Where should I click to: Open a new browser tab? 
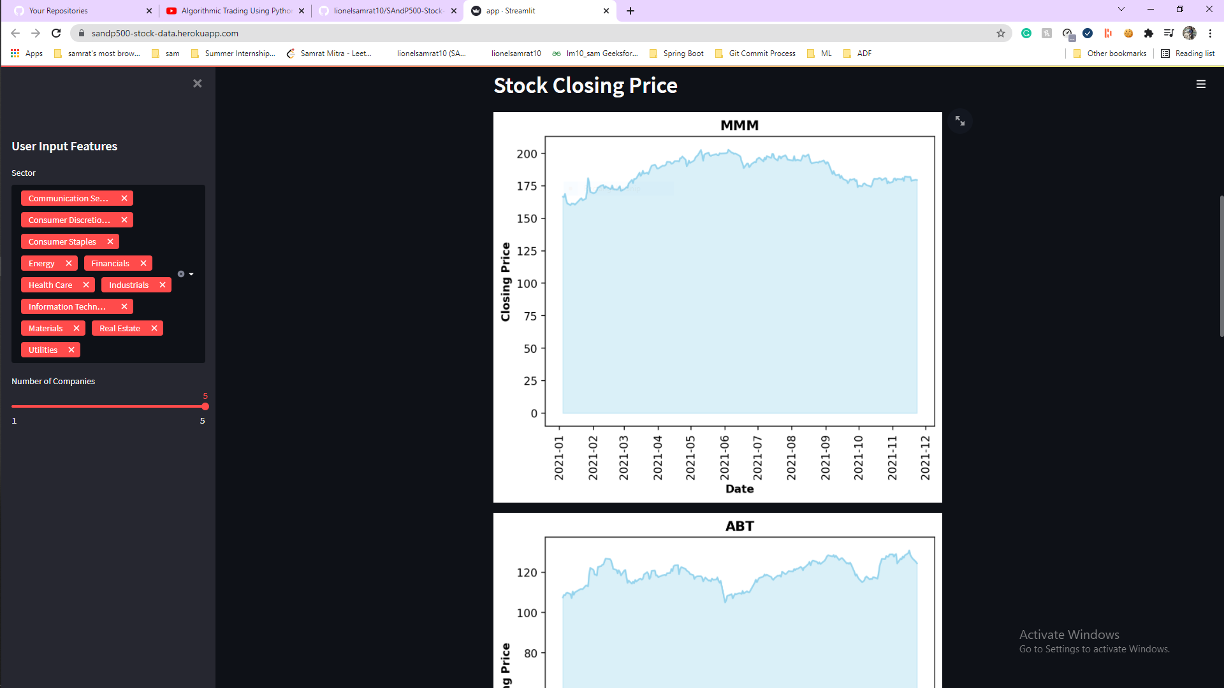(x=630, y=11)
